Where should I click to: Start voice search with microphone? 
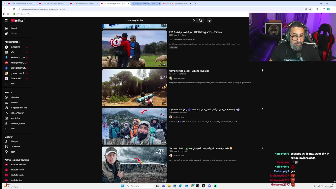coord(209,20)
